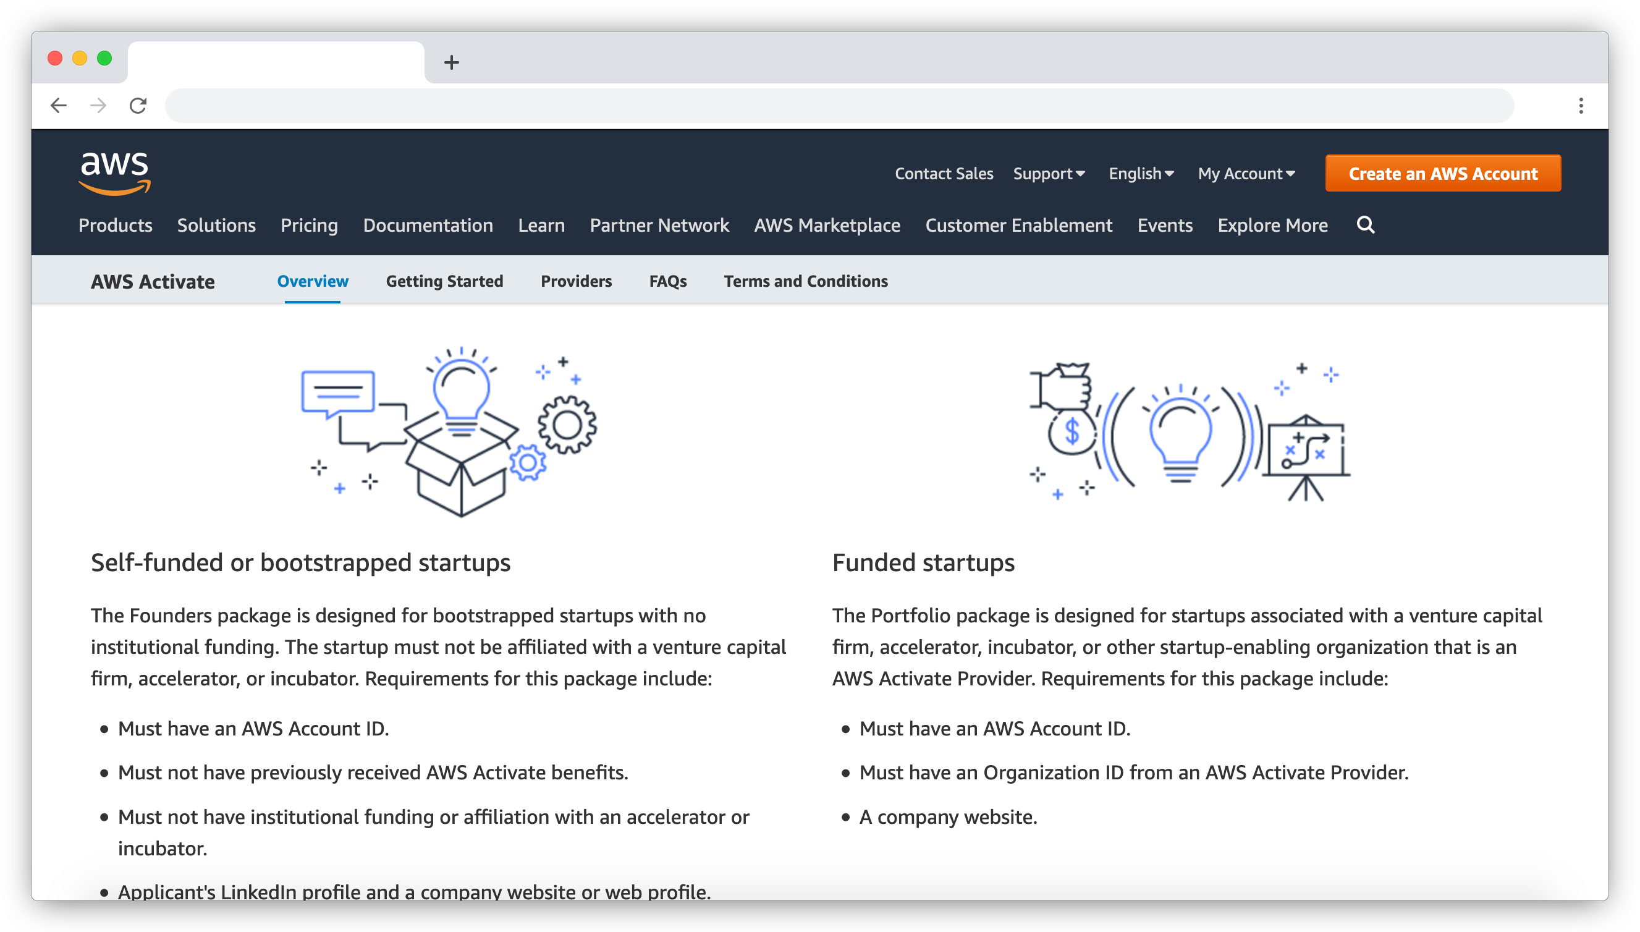Open the Events menu item

tap(1165, 226)
